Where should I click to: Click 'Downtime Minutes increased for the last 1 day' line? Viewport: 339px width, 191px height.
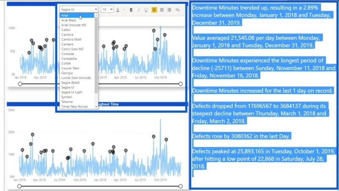[262, 91]
